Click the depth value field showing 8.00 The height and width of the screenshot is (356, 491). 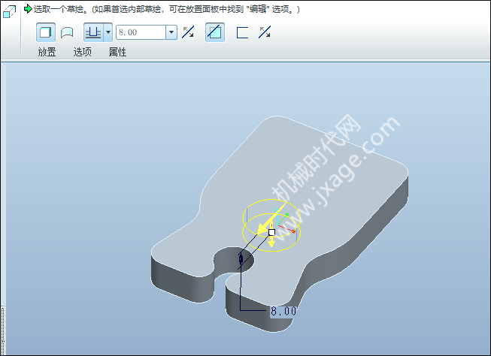click(141, 32)
